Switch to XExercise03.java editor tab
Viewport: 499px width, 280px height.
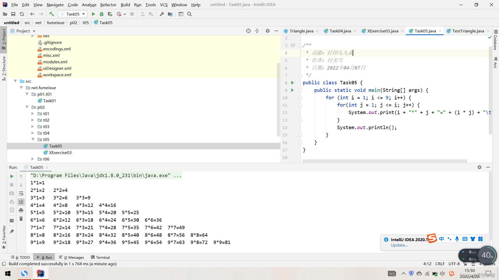(383, 31)
